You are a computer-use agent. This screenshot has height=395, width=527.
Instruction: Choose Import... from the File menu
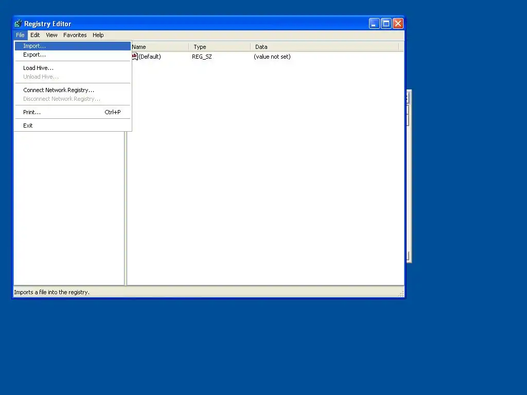click(73, 46)
